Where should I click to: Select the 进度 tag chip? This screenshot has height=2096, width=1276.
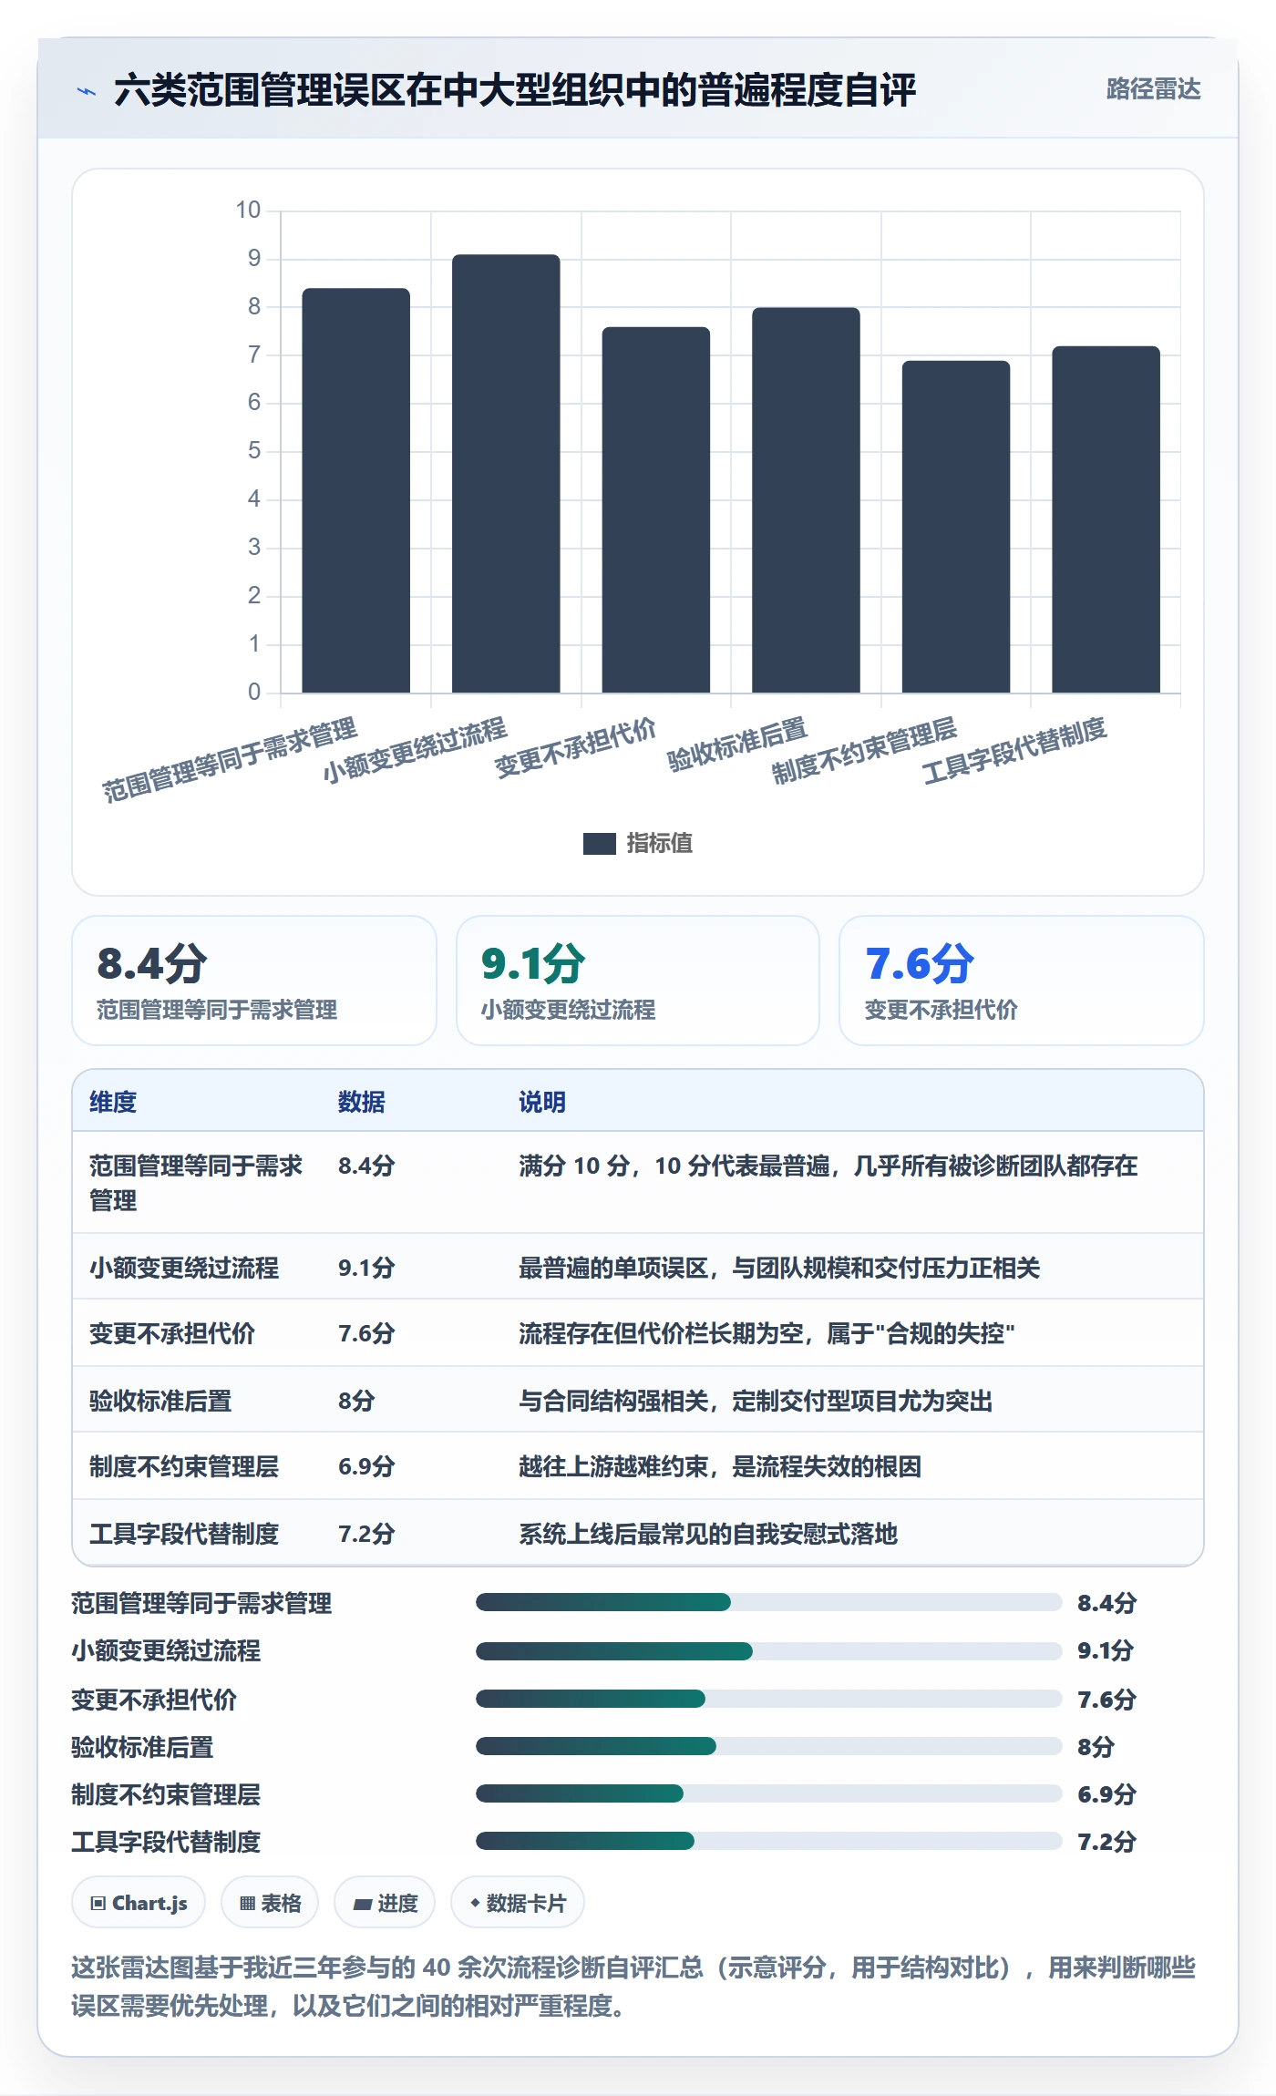coord(385,1903)
